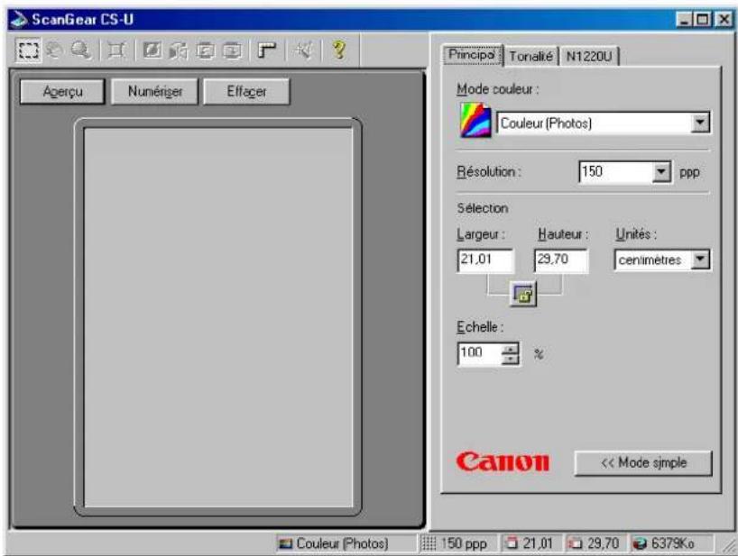Viewport: 738px width, 556px height.
Task: Click '150 ppp' in the status bar
Action: tap(464, 543)
